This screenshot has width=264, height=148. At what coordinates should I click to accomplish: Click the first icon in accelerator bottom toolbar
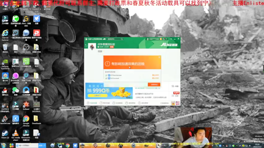(x=88, y=103)
